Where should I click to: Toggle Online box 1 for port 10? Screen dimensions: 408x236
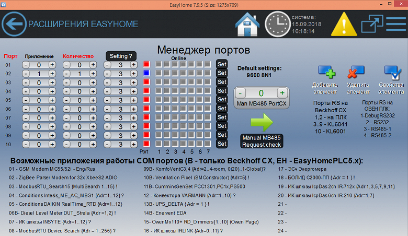pos(158,144)
